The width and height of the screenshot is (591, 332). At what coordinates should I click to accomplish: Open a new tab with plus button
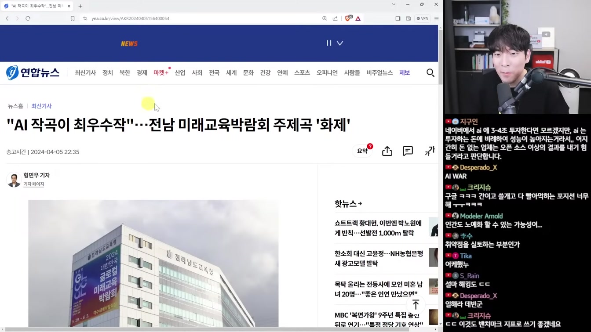pos(80,6)
